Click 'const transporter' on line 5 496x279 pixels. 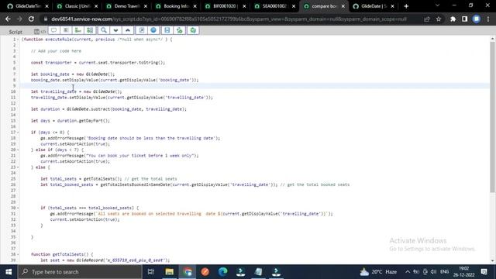(x=51, y=63)
